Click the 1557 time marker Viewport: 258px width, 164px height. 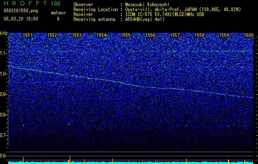coord(175,35)
